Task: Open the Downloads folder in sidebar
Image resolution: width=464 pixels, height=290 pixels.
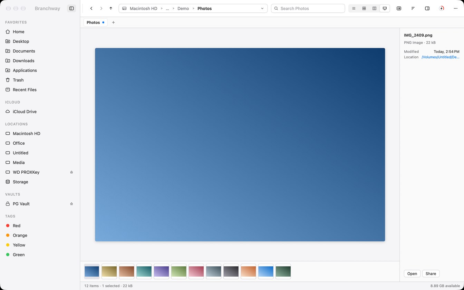Action: pos(40,61)
